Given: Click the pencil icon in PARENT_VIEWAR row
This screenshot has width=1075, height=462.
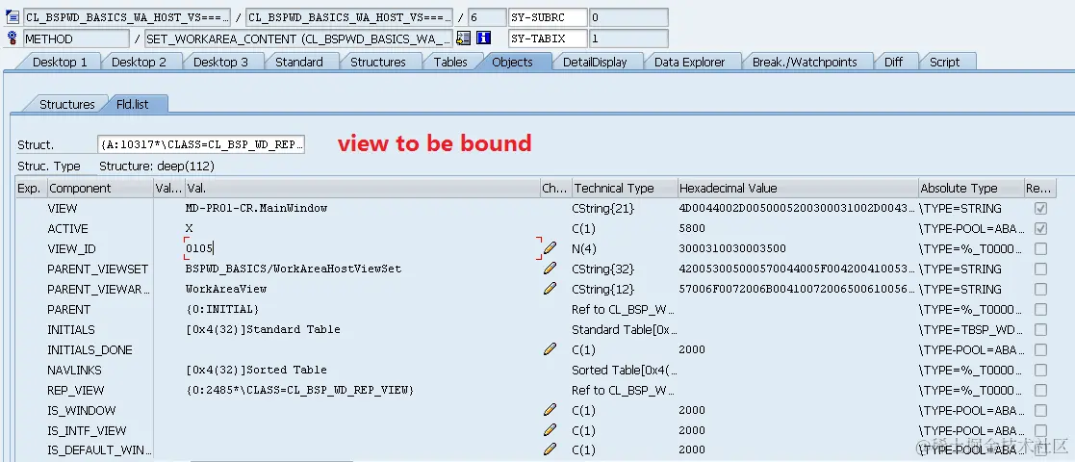Looking at the screenshot, I should click(x=550, y=289).
